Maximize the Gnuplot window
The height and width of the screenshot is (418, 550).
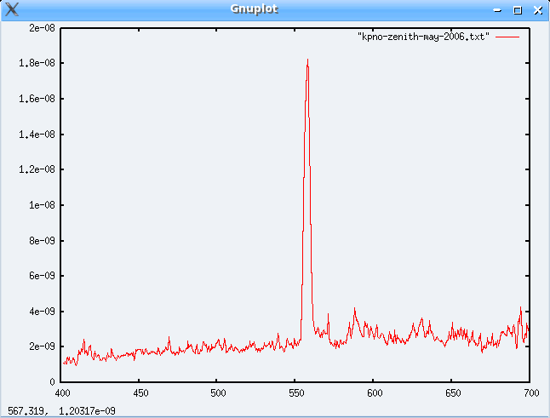(x=517, y=10)
